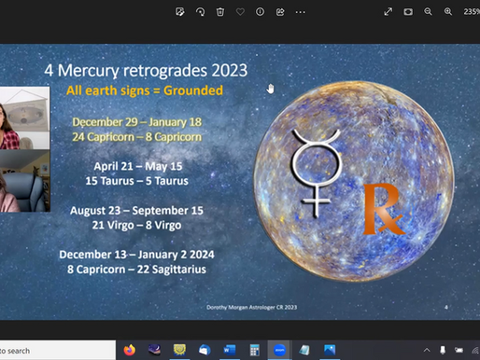
Task: Click 'April 21 – May 15' line
Action: pyautogui.click(x=138, y=167)
